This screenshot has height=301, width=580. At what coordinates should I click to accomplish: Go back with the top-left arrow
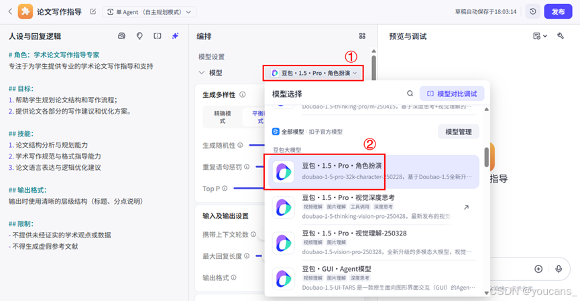click(10, 12)
